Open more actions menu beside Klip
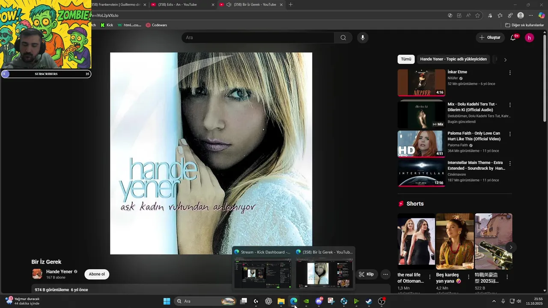Viewport: 548px width, 308px height. (x=385, y=274)
